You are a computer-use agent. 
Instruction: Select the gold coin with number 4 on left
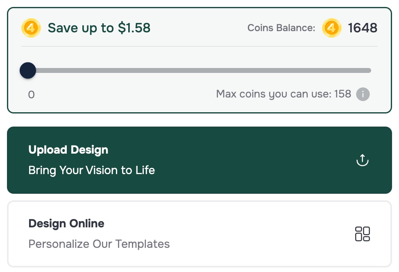coord(31,28)
